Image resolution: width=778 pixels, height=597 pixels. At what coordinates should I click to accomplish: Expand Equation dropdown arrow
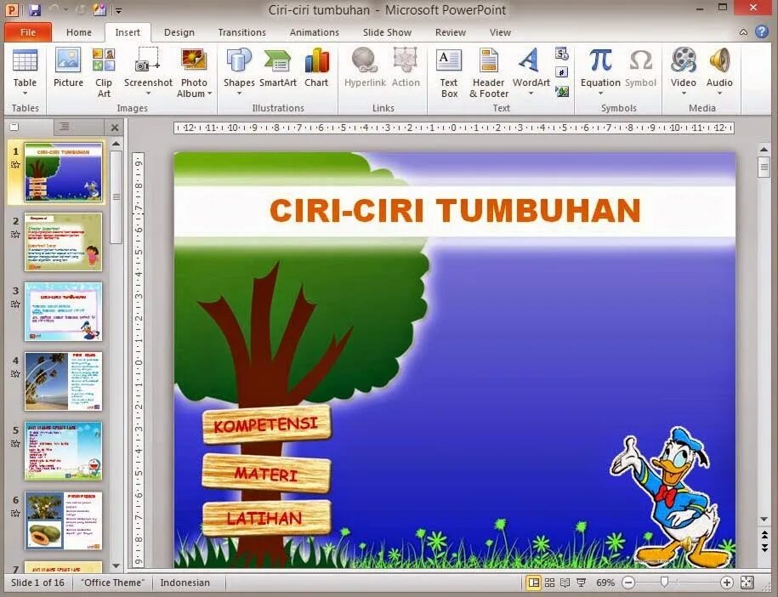pos(600,94)
